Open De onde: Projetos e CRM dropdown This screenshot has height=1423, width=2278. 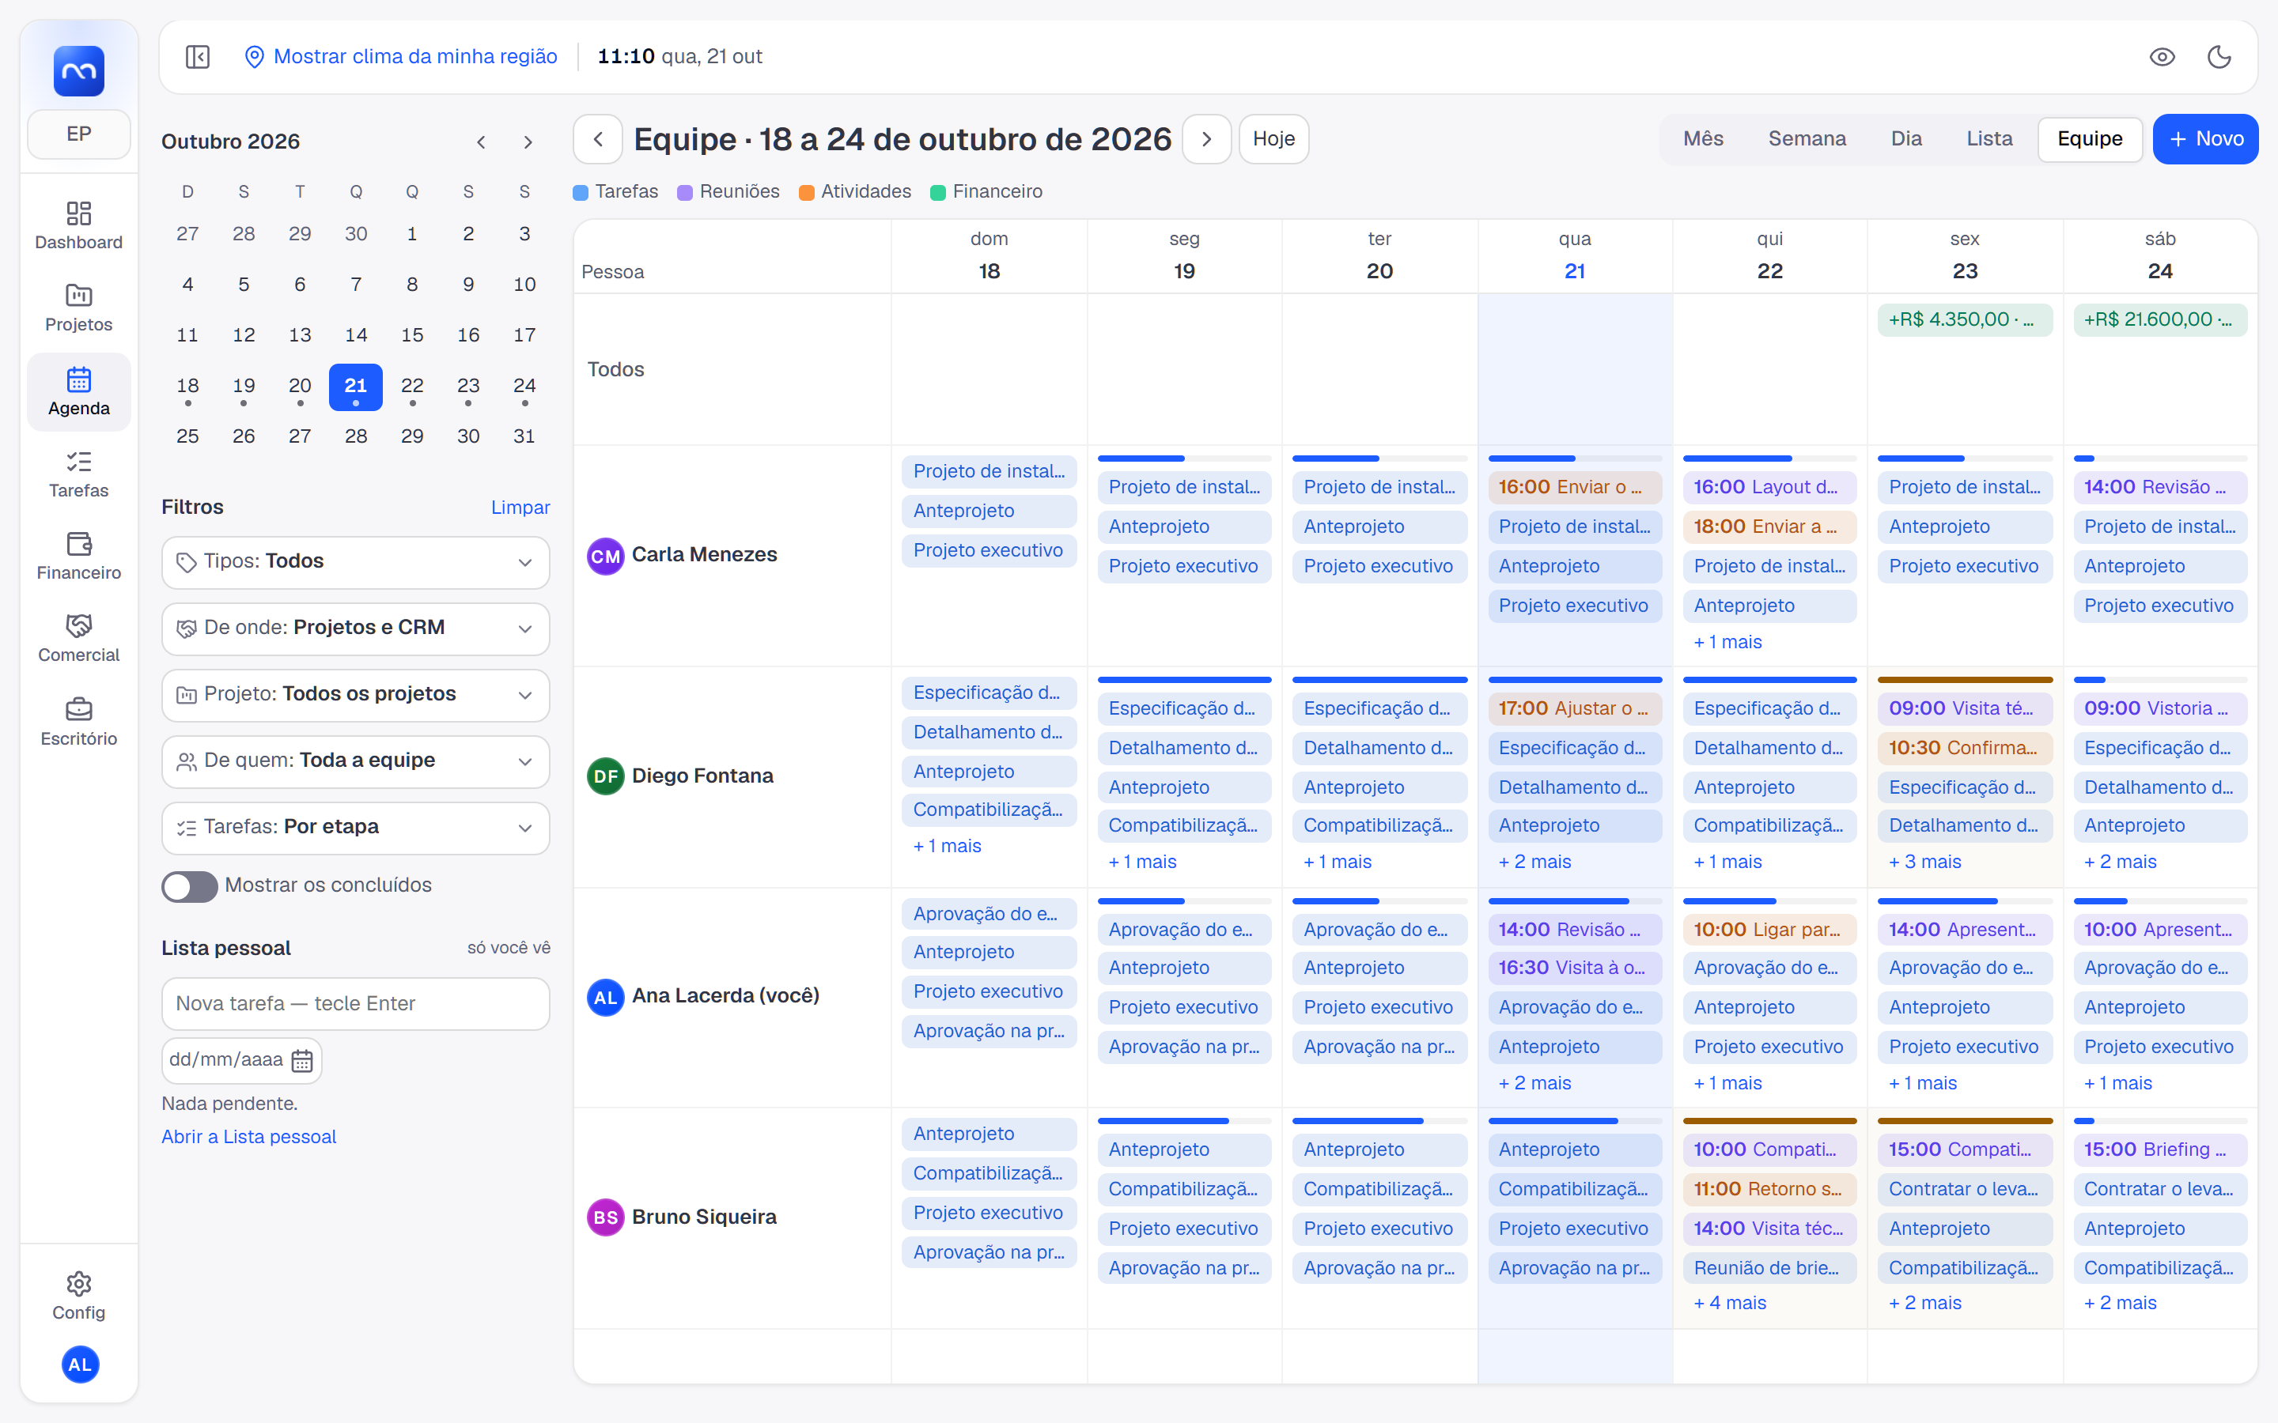tap(355, 628)
